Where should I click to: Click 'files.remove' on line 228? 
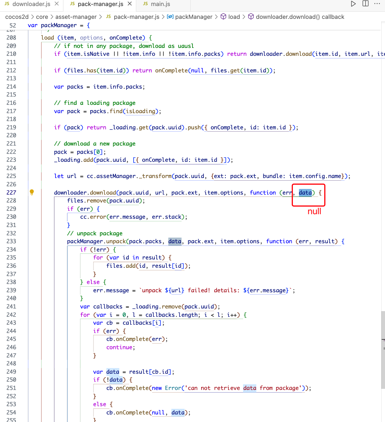coord(87,201)
